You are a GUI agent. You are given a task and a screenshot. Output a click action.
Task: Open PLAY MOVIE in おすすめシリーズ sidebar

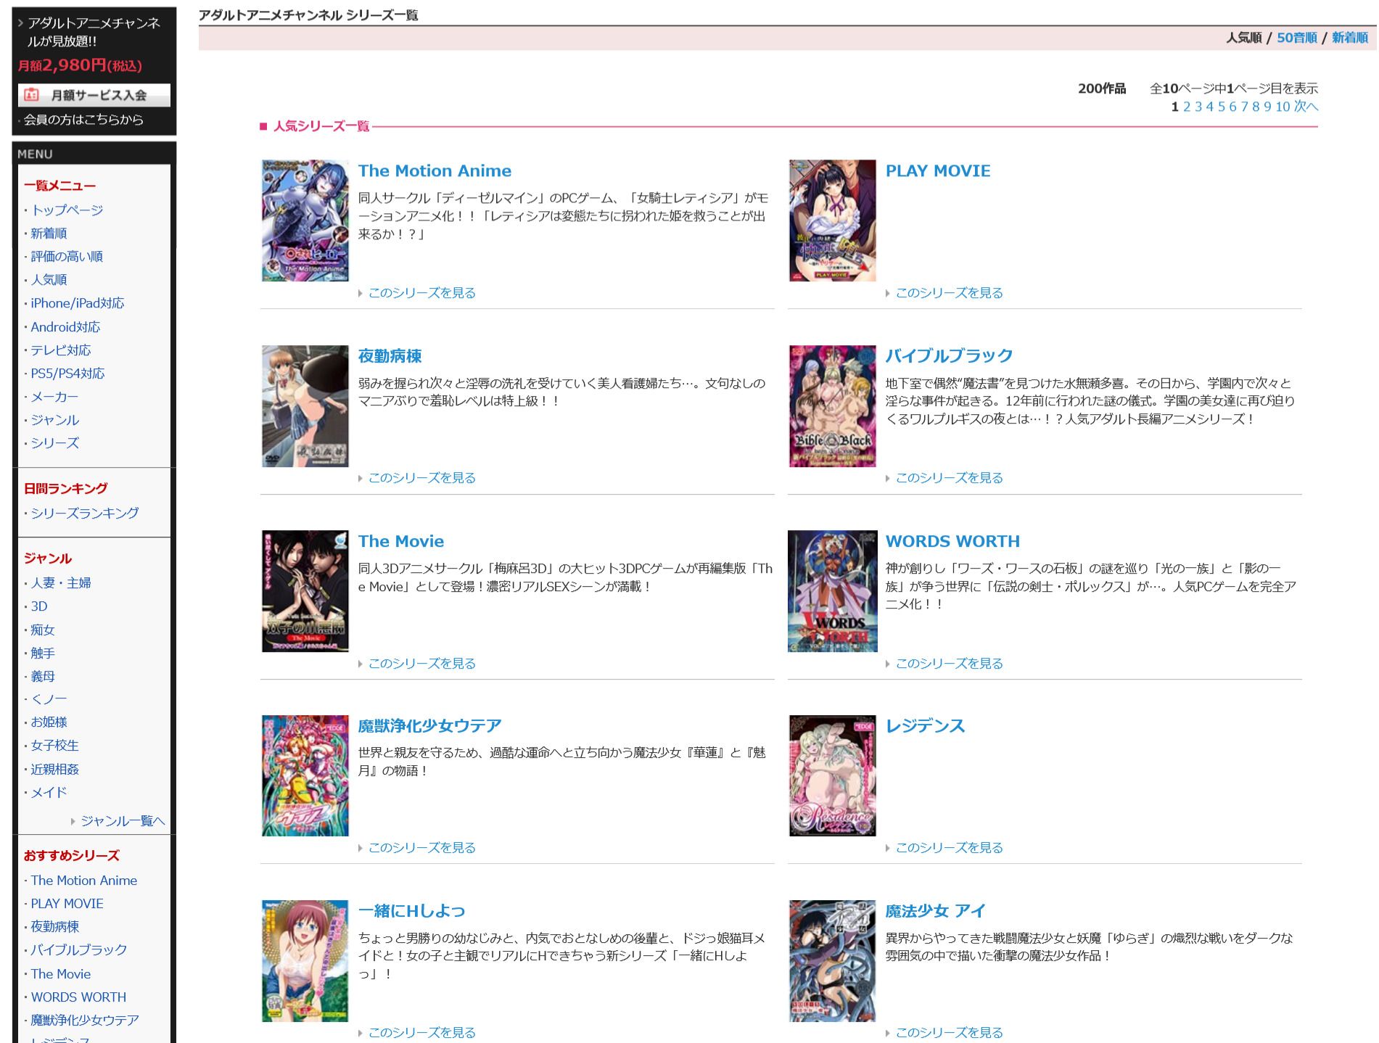pos(67,904)
